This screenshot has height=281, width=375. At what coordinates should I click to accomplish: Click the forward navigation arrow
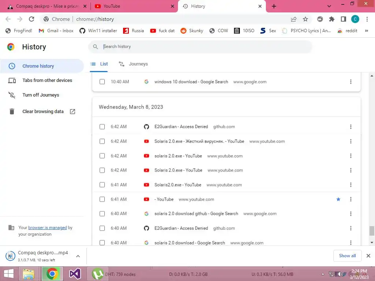(x=20, y=19)
